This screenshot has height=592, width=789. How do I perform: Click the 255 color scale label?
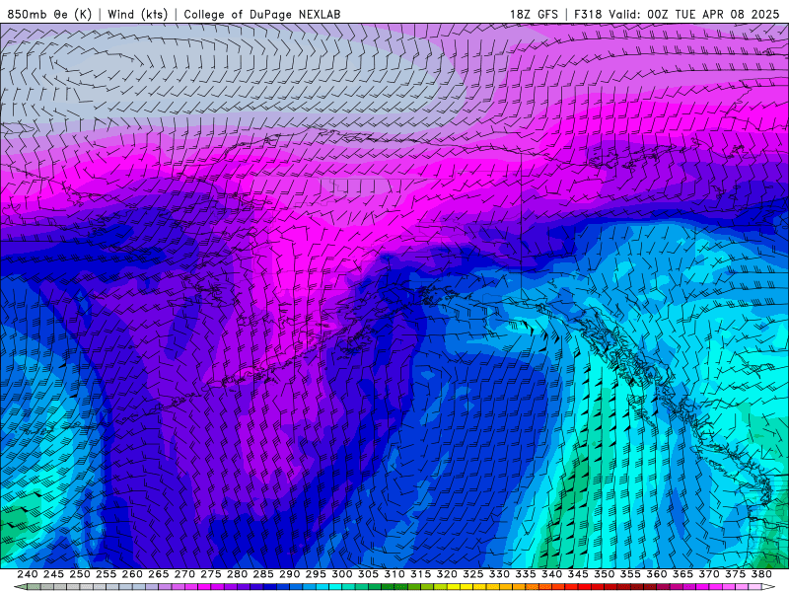[106, 574]
